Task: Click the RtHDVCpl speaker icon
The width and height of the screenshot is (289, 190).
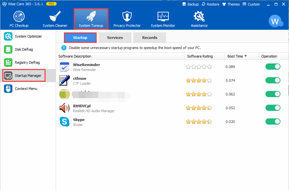Action: [65, 108]
